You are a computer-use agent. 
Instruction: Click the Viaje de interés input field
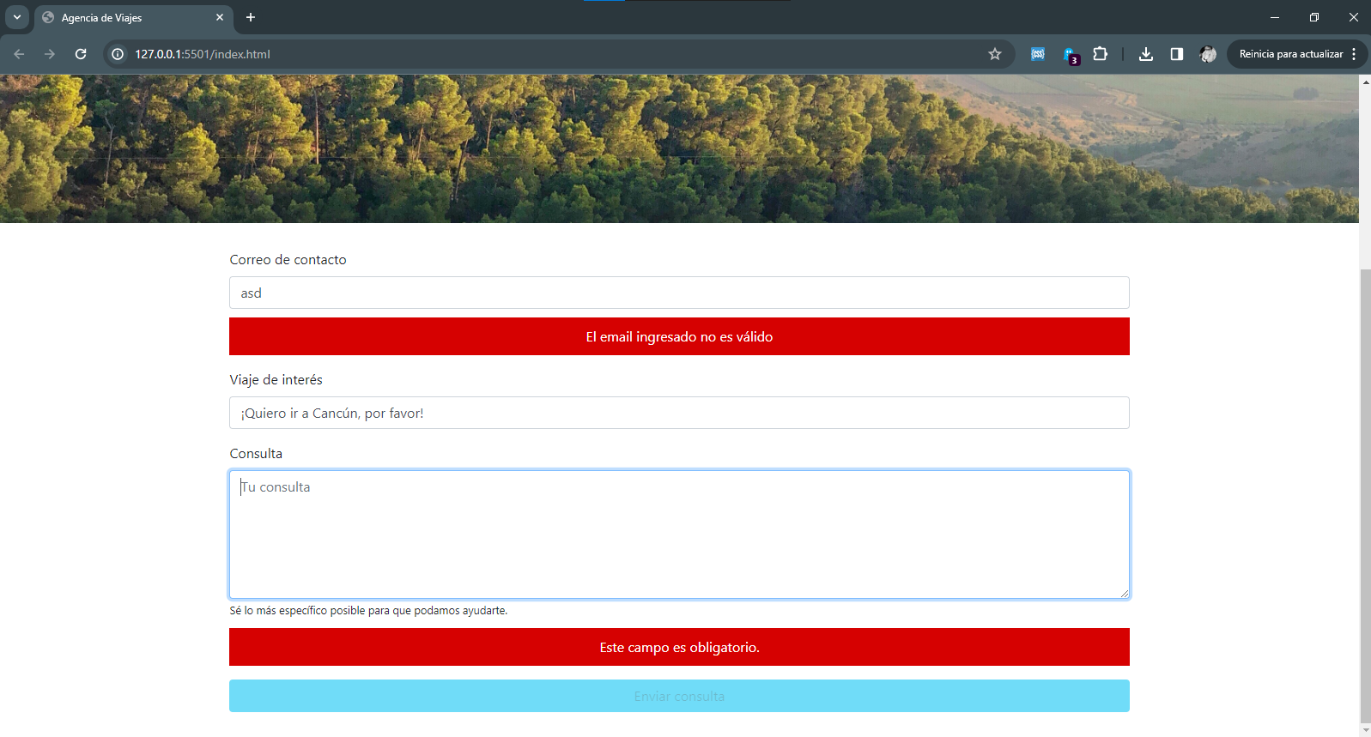pyautogui.click(x=679, y=413)
